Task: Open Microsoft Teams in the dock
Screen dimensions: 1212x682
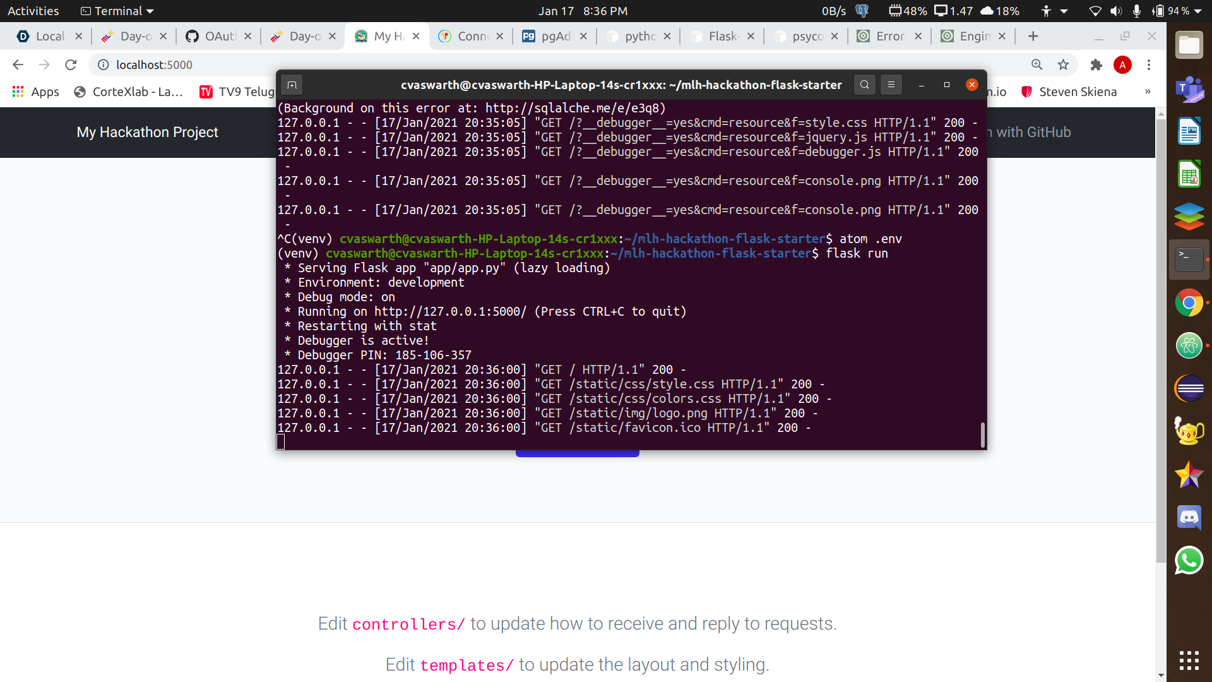Action: (1189, 89)
